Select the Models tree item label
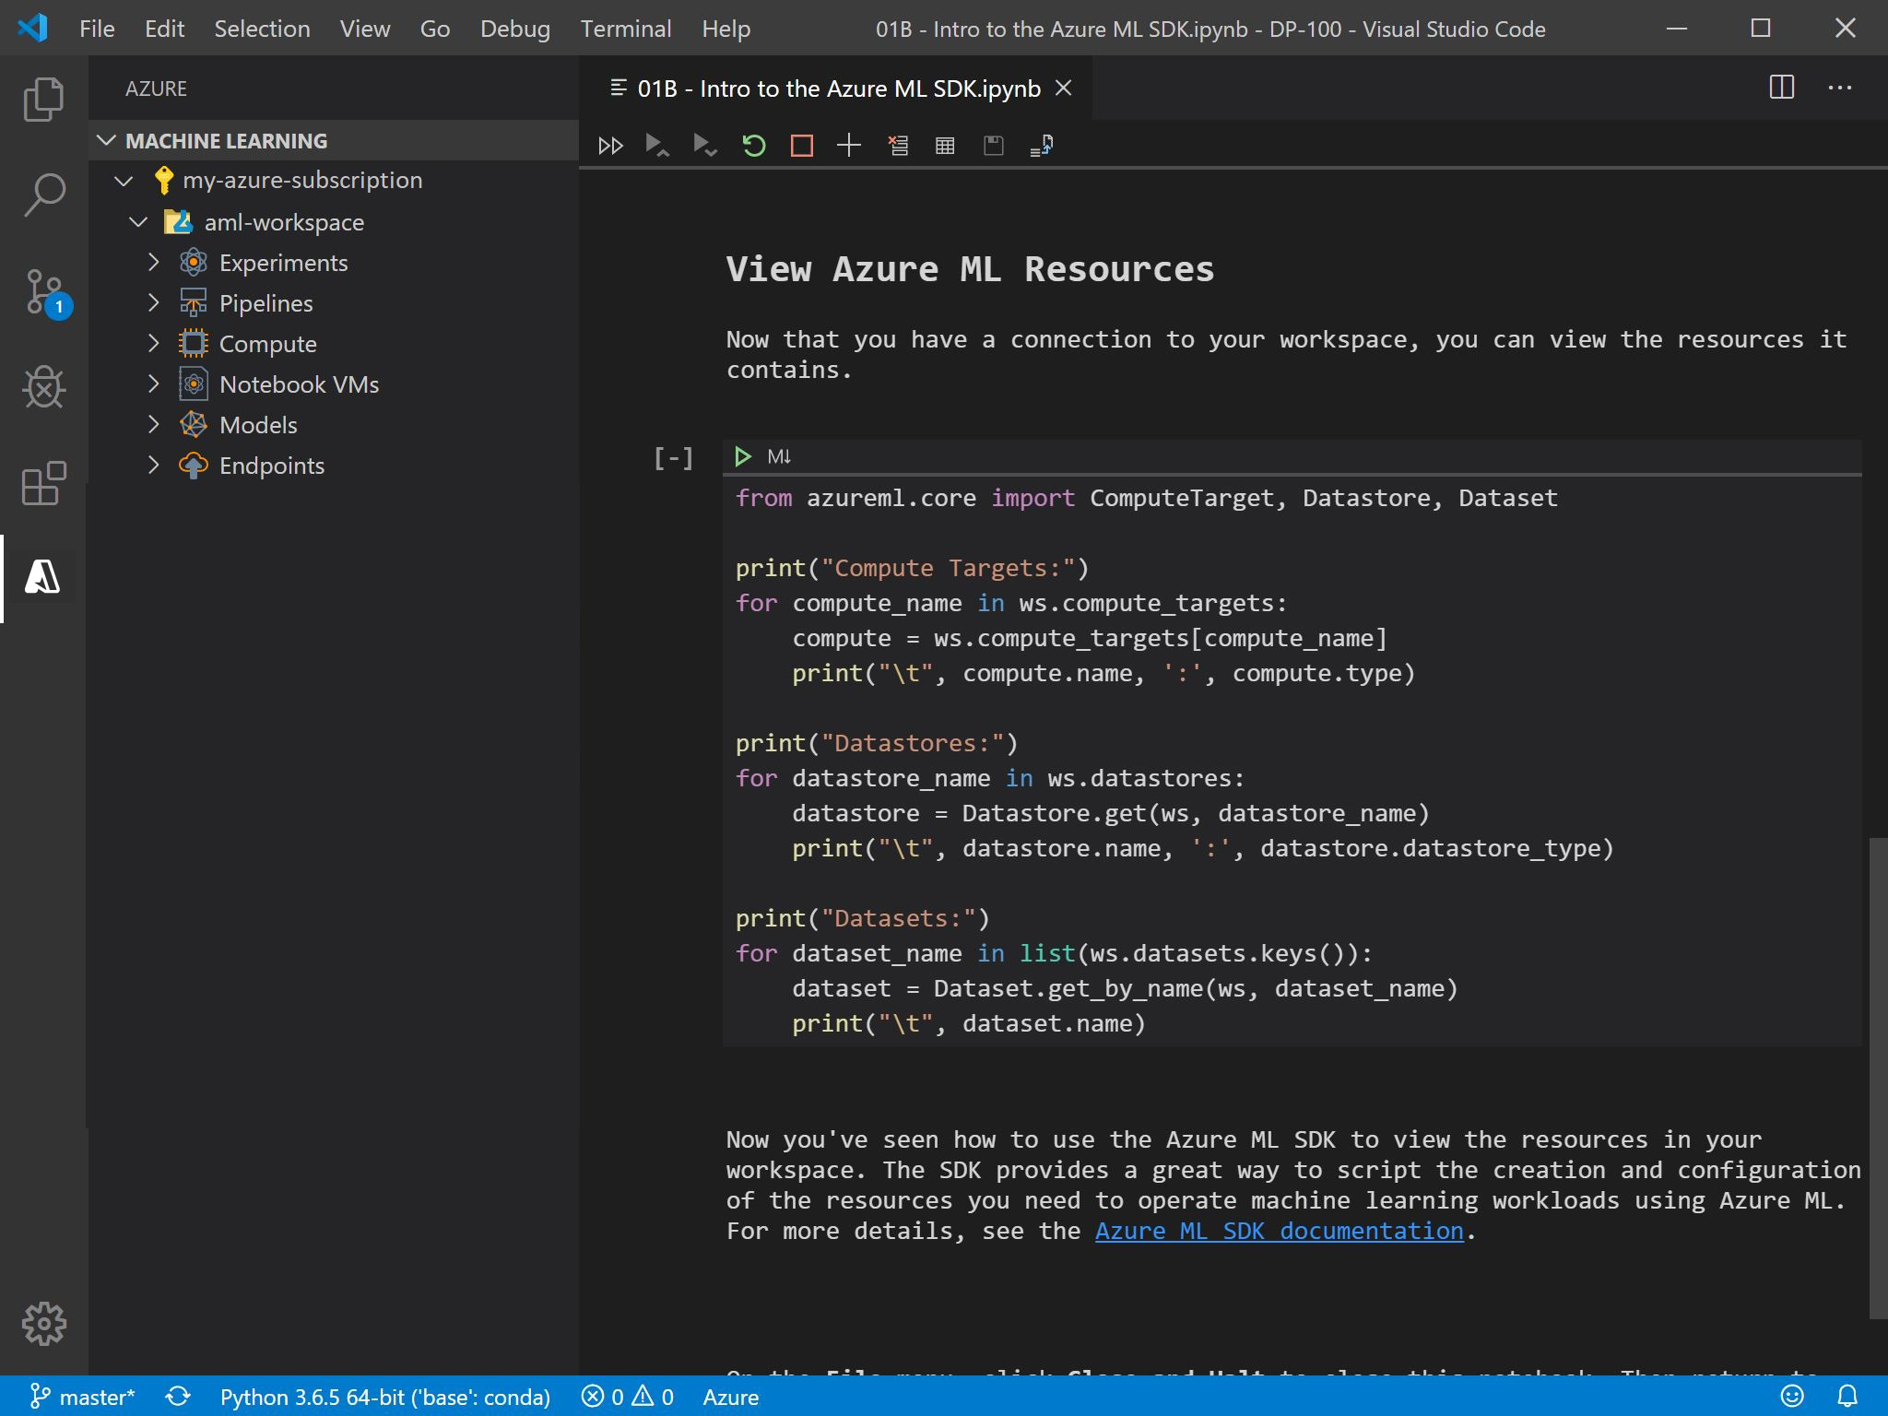The image size is (1888, 1416). [258, 425]
